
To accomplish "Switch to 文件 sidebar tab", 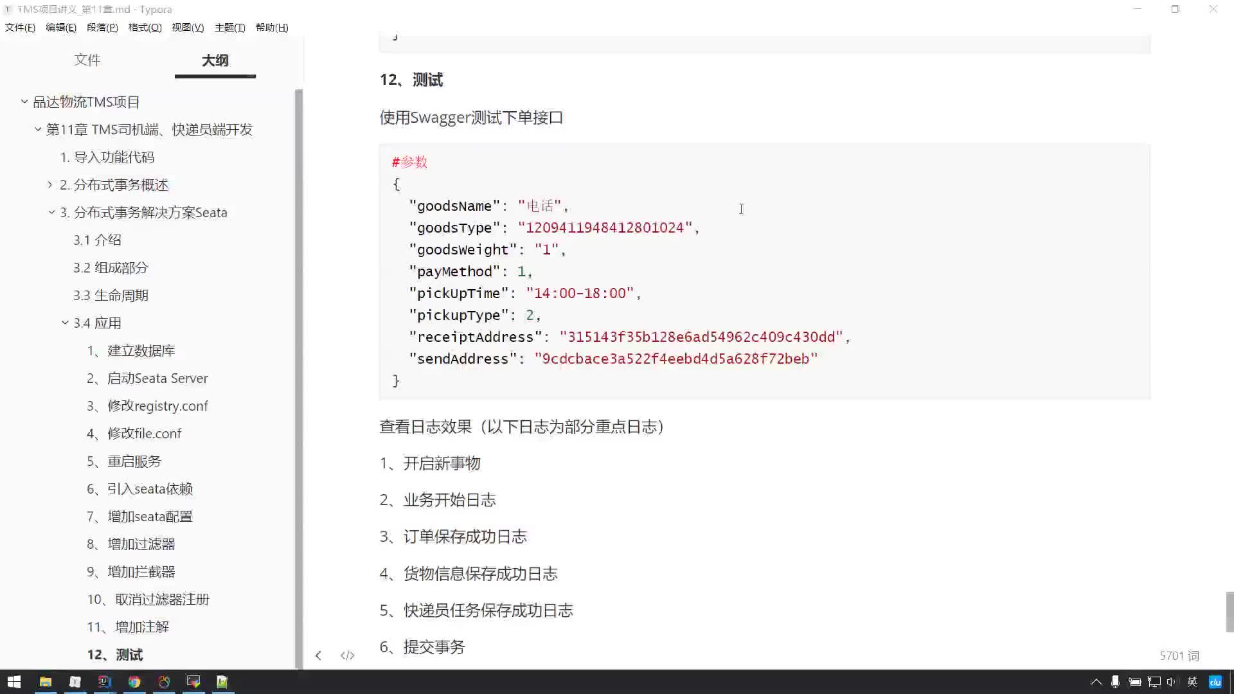I will 87,60.
